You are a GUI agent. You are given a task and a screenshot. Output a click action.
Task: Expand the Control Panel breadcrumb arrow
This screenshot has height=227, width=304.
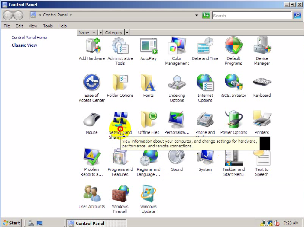click(x=71, y=15)
